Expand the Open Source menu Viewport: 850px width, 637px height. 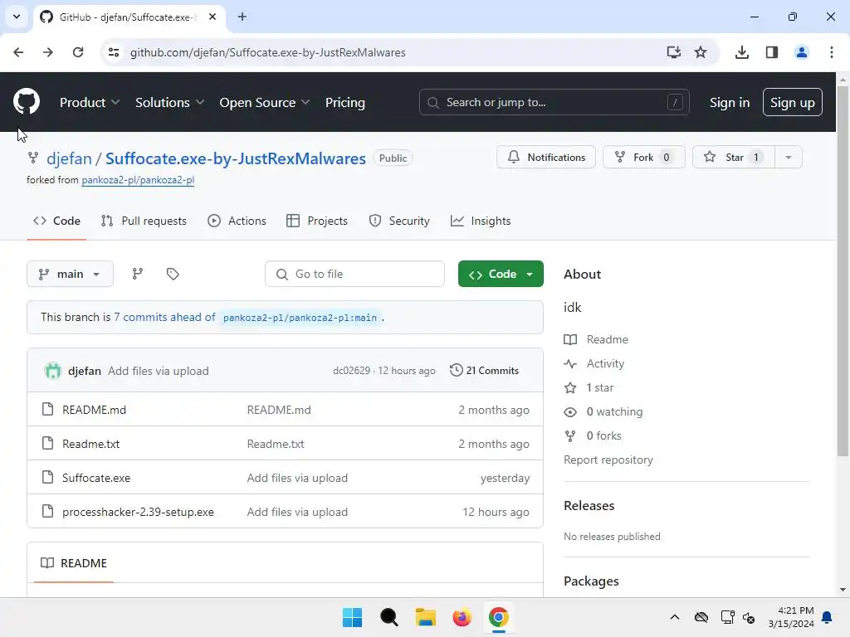pyautogui.click(x=265, y=102)
